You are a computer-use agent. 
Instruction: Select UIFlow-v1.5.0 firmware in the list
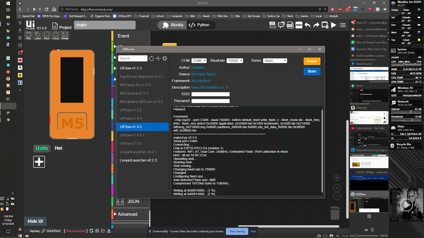point(143,143)
